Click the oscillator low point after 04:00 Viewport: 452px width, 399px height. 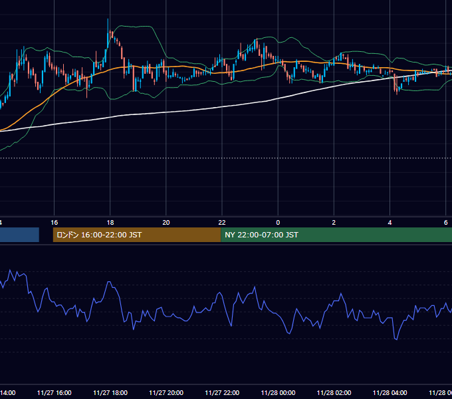(396, 339)
